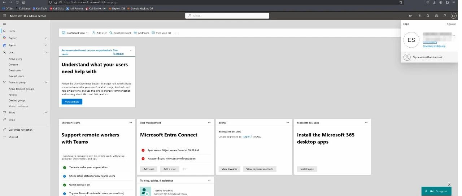Image resolution: width=462 pixels, height=196 pixels.
Task: Open notifications bell icon
Action: pyautogui.click(x=428, y=16)
